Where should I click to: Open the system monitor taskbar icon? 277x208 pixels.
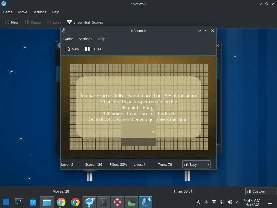(x=131, y=202)
